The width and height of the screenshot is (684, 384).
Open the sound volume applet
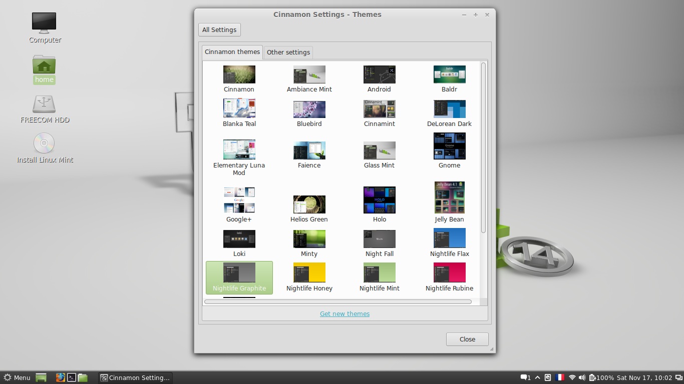[x=582, y=377]
